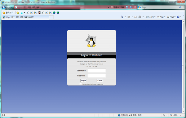Viewport: 186px width, 118px height.
Task: Click the page scrollbar up arrow
Action: (183, 21)
